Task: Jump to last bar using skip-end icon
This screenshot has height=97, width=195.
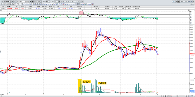Action: coord(188,96)
